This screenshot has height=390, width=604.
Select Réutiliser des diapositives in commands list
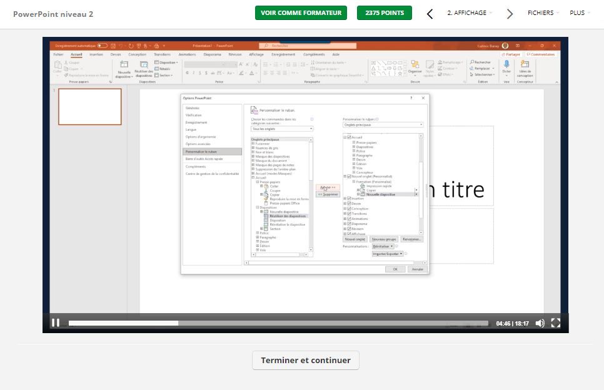(288, 216)
